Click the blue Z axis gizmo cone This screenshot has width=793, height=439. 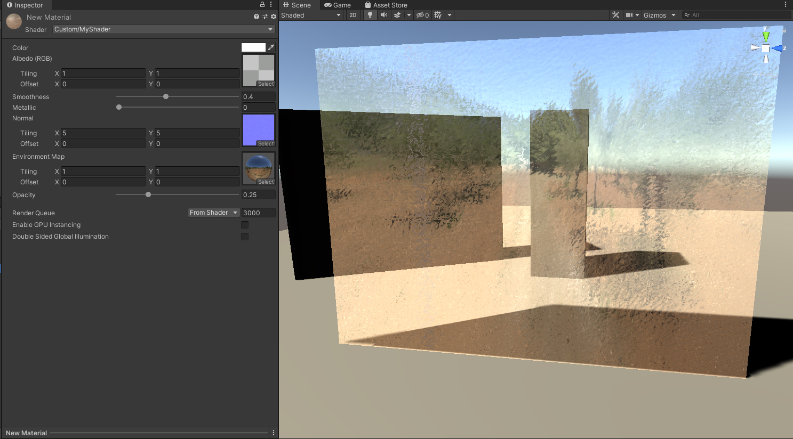tap(776, 48)
